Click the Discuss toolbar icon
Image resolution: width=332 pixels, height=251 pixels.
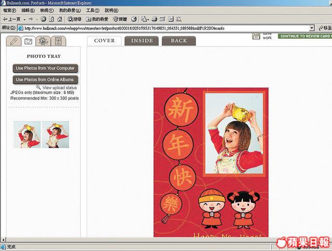click(x=171, y=19)
